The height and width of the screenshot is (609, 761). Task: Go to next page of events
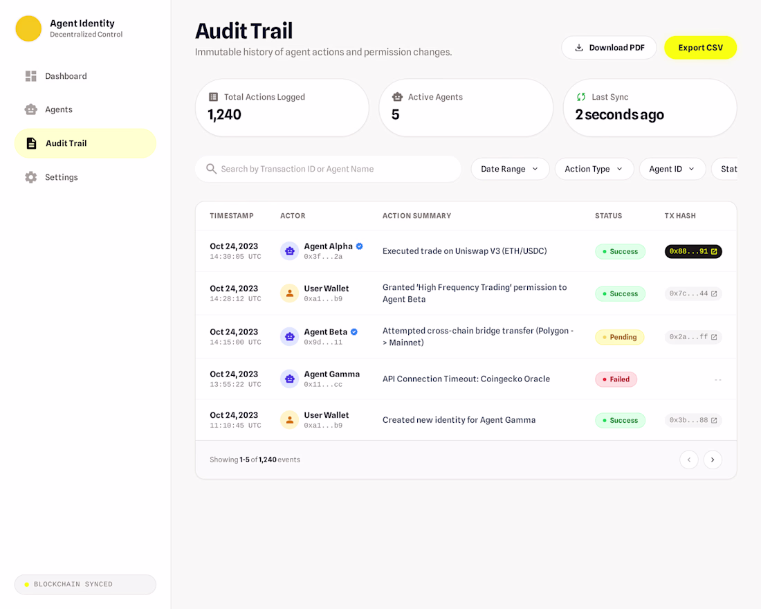coord(713,460)
